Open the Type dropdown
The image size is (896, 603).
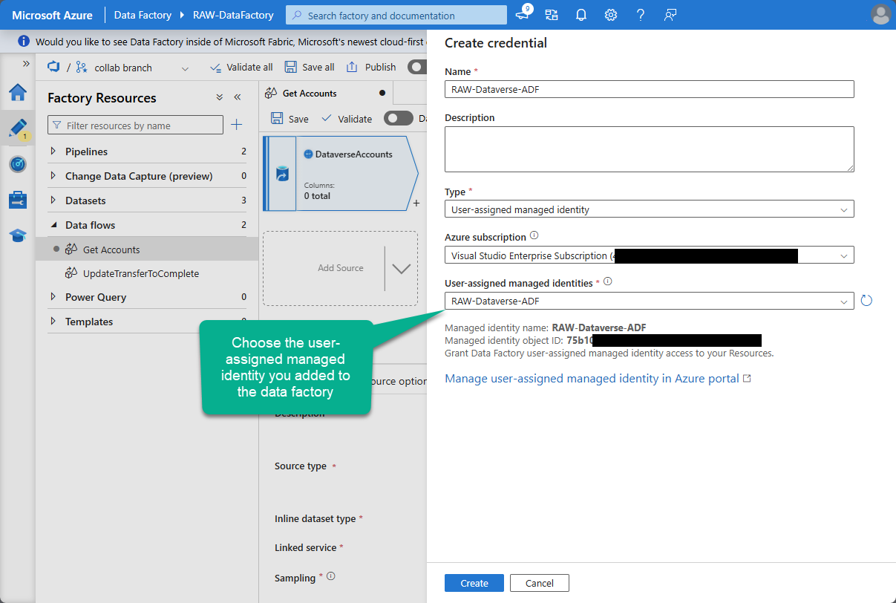pos(650,209)
